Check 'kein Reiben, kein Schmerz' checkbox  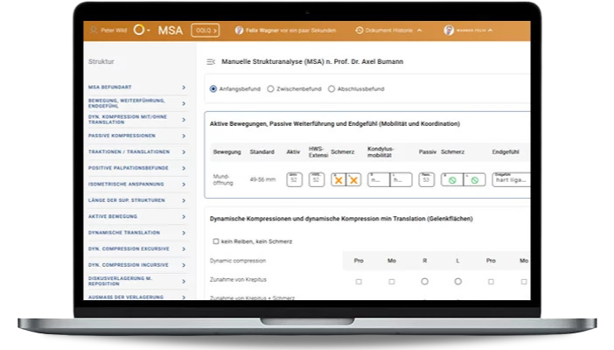point(216,241)
